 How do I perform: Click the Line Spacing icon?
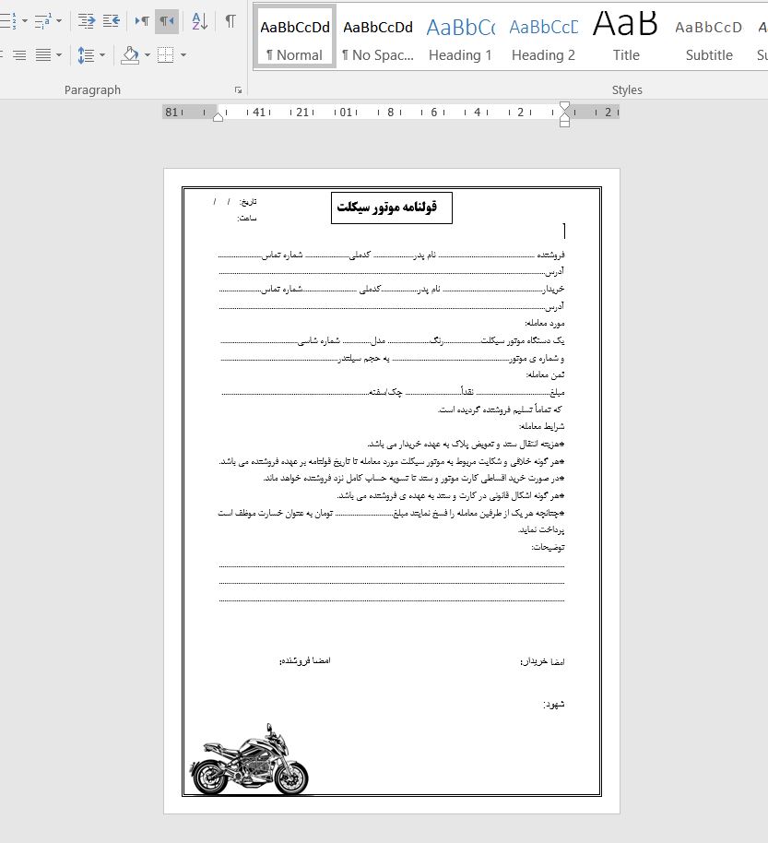tap(86, 55)
